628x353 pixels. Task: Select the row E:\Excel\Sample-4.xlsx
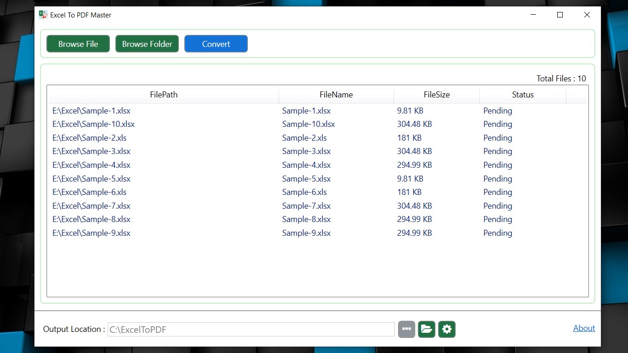click(318, 165)
